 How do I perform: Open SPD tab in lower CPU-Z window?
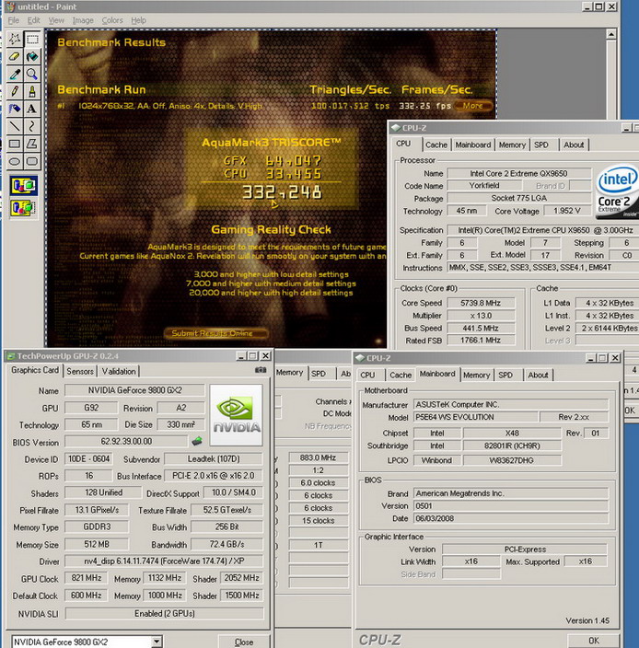coord(505,375)
